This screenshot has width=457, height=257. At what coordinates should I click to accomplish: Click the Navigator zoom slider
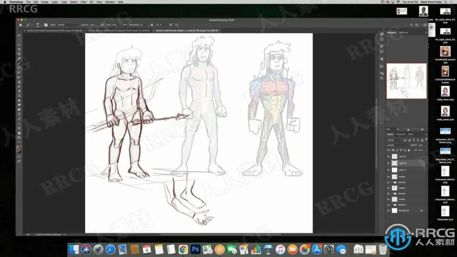[x=407, y=129]
